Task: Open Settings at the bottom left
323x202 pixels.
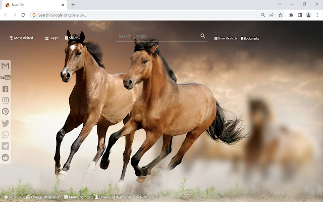Action: click(13, 197)
